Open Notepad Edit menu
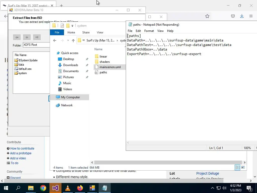Image resolution: width=257 pixels, height=193 pixels. pyautogui.click(x=138, y=31)
